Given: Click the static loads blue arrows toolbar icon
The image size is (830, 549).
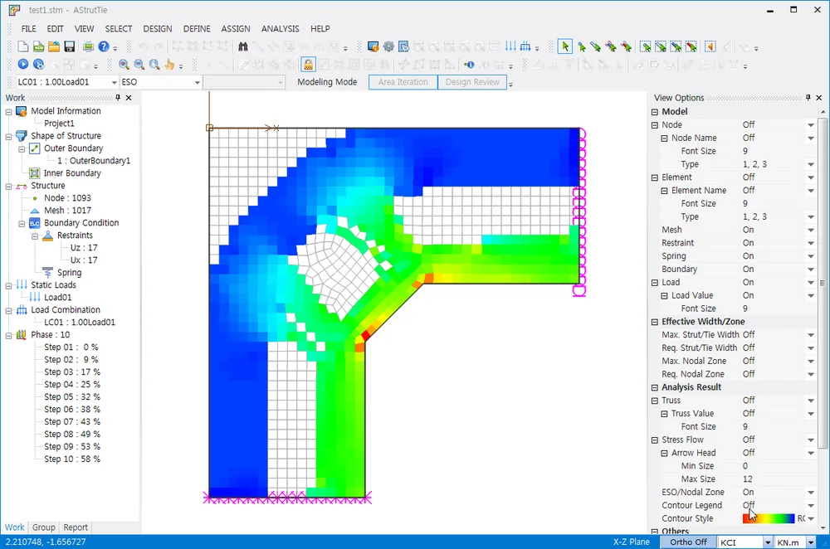Looking at the screenshot, I should 510,47.
